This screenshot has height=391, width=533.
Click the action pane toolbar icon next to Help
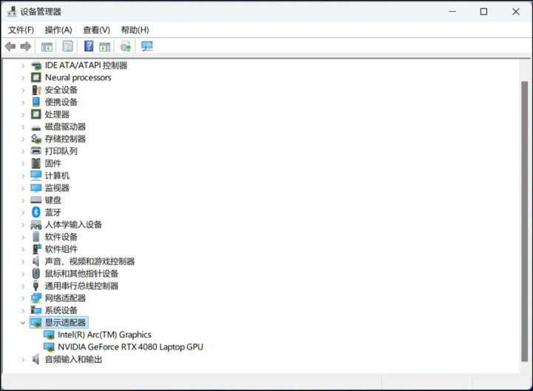(x=104, y=47)
